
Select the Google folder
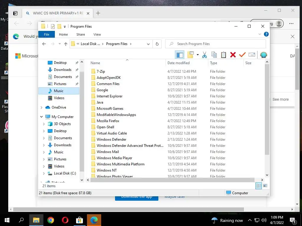click(x=102, y=90)
